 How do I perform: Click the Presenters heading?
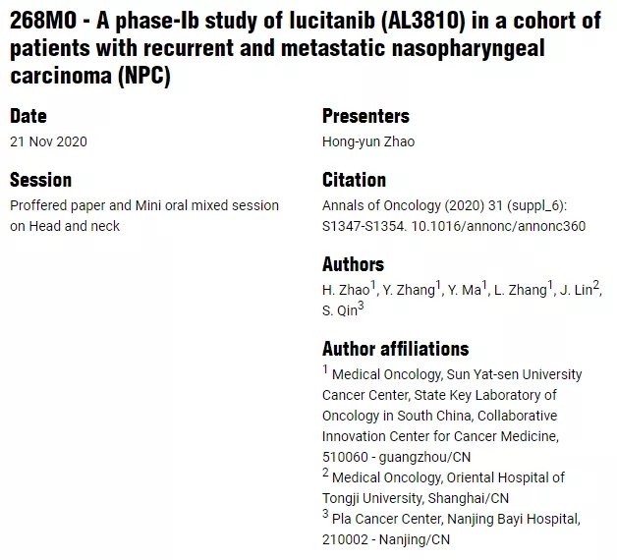click(365, 116)
